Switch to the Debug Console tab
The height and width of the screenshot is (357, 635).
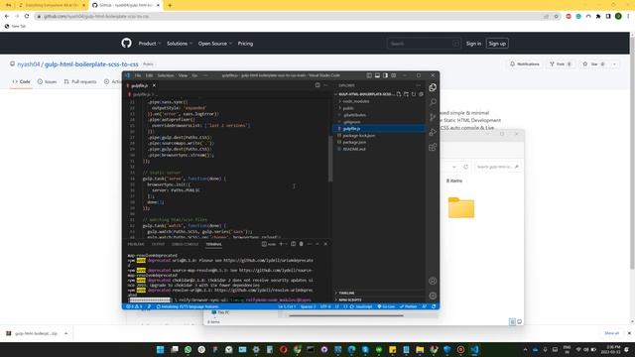tap(186, 244)
